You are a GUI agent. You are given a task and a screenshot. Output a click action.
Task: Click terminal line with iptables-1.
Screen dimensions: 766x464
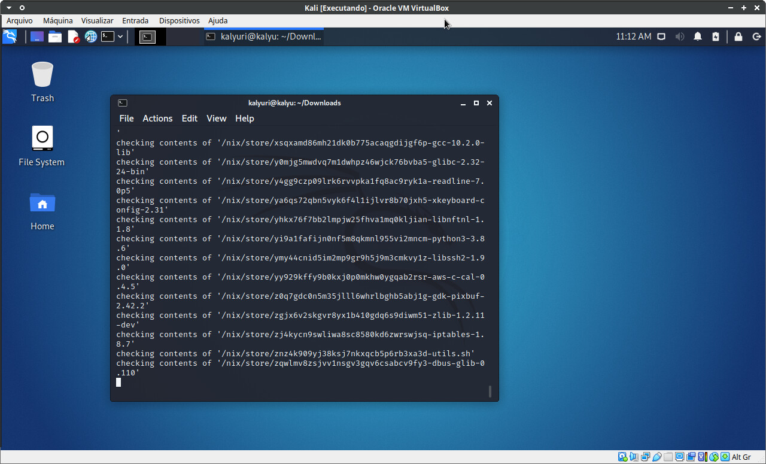click(300, 335)
